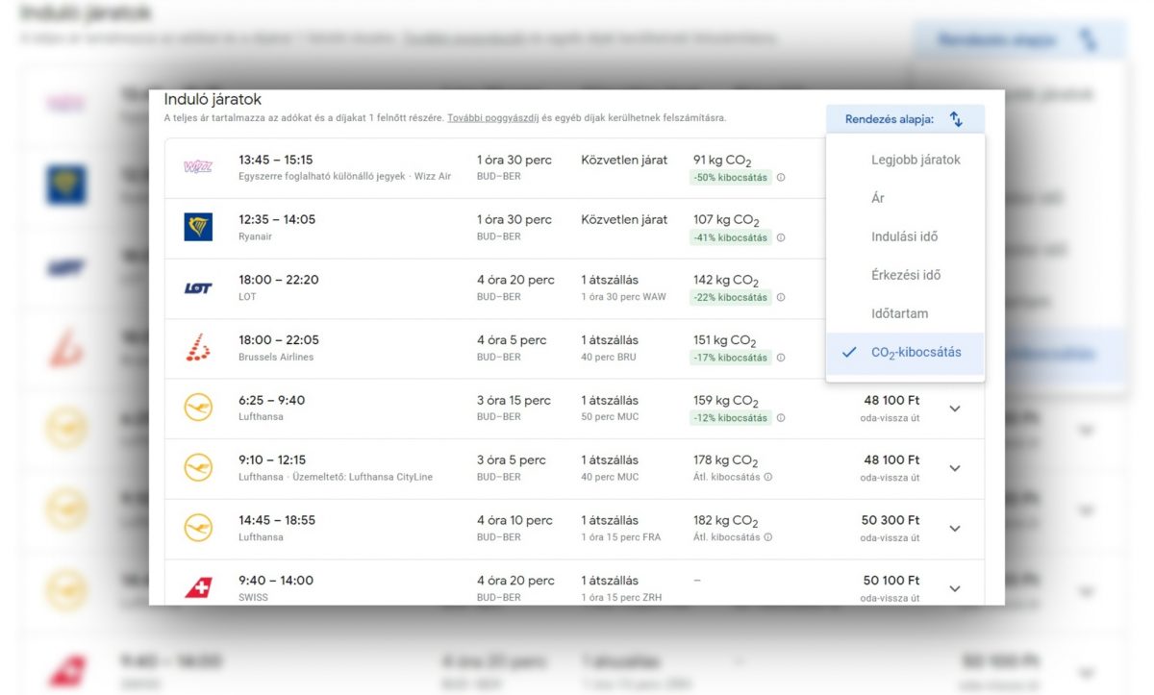Choose Érkezési idő sorting option
This screenshot has width=1154, height=695.
coord(905,275)
